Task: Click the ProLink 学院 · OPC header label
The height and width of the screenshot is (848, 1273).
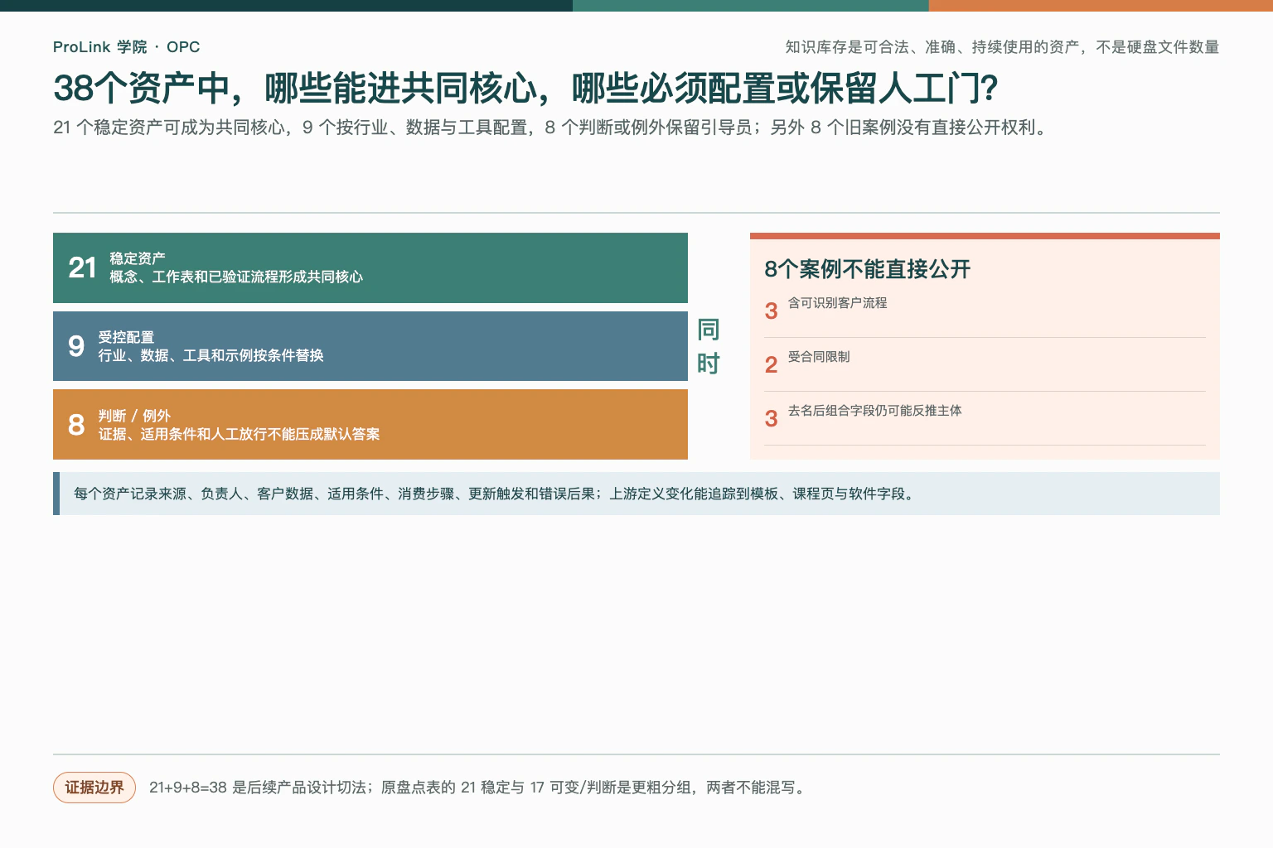Action: [x=126, y=47]
